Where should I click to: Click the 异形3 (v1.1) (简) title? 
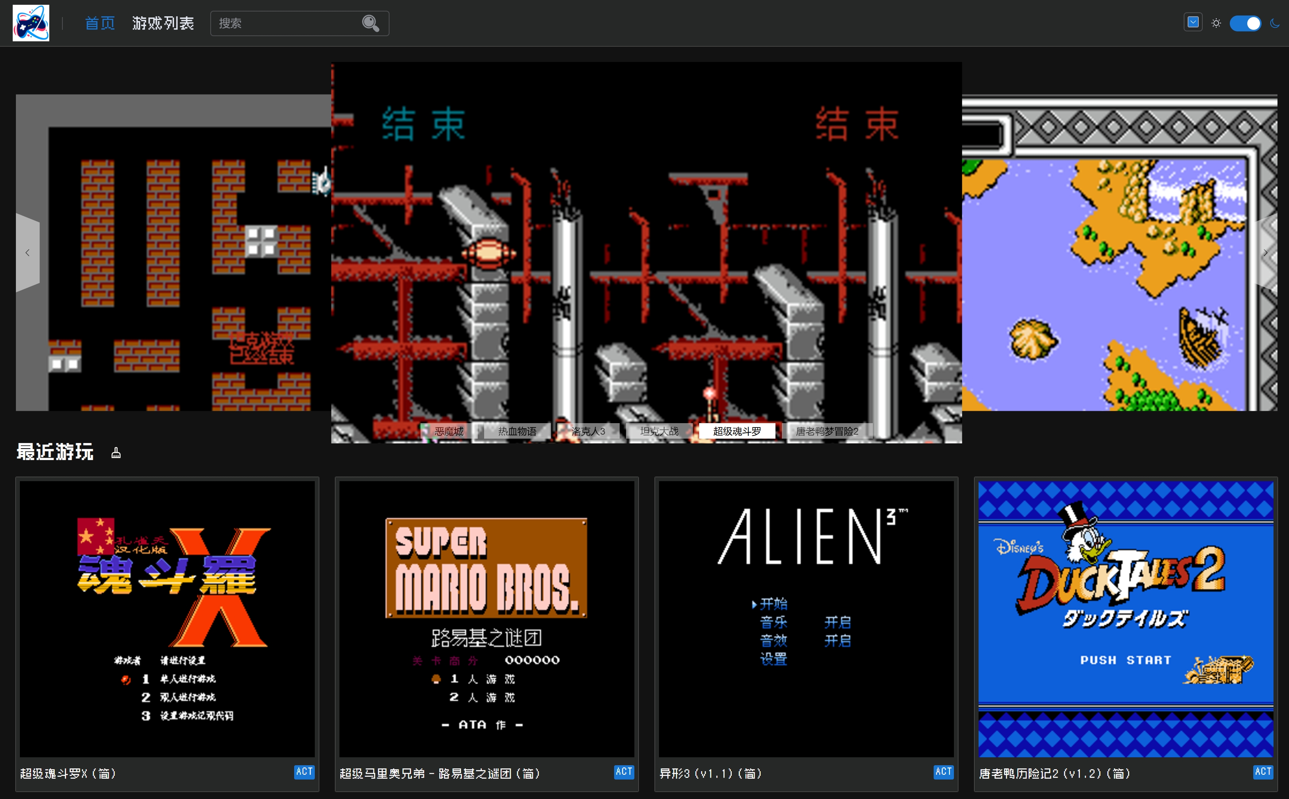(x=711, y=773)
